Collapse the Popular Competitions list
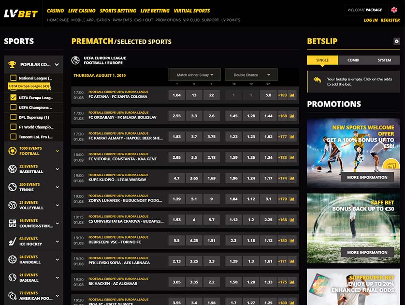 tap(57, 64)
